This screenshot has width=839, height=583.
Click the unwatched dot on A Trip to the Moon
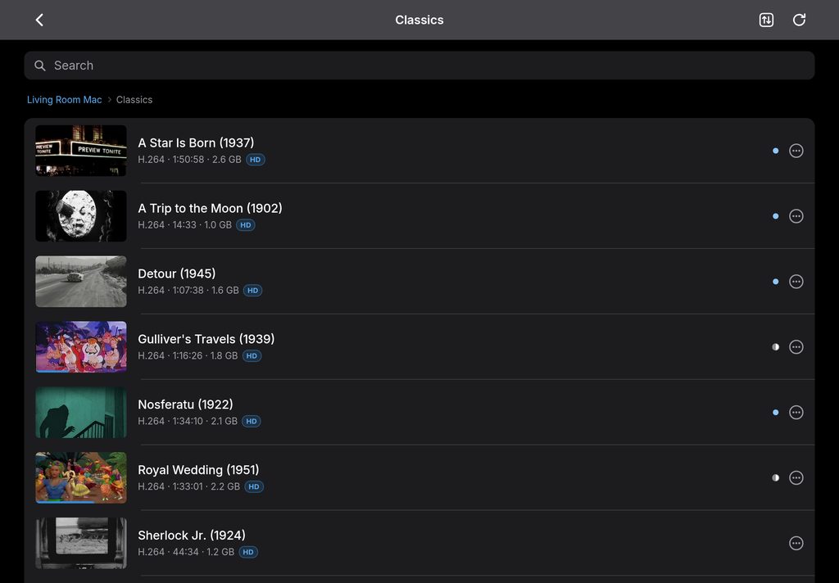pyautogui.click(x=775, y=216)
